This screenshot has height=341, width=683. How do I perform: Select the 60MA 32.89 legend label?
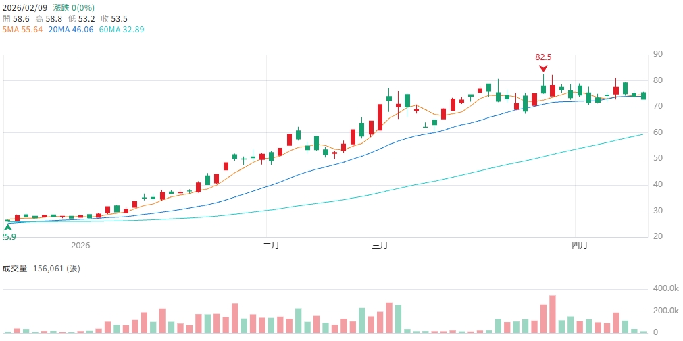pyautogui.click(x=122, y=30)
